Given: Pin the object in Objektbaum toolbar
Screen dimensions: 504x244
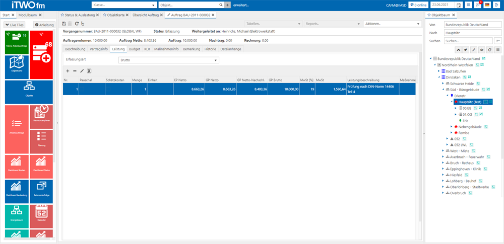Looking at the screenshot, I should (x=466, y=50).
